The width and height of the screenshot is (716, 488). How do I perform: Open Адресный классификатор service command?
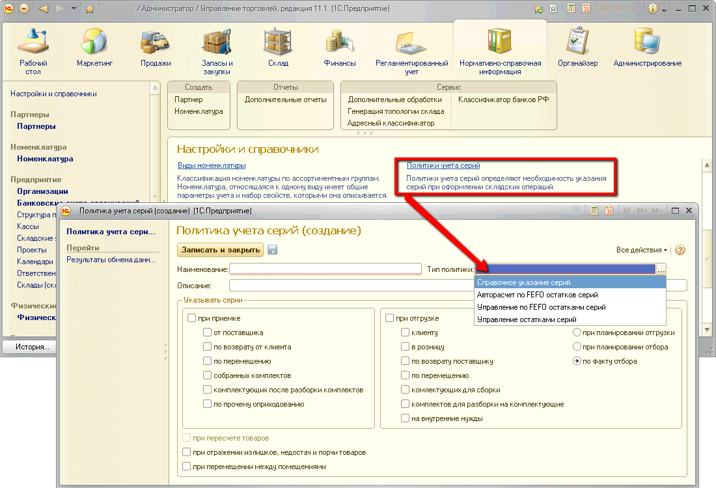tap(391, 123)
